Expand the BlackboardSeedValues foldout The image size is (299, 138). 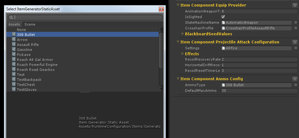click(x=183, y=34)
